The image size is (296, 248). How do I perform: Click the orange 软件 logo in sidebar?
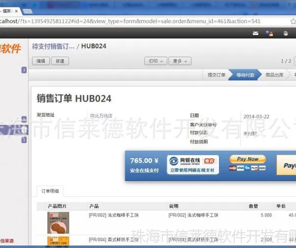[10, 48]
